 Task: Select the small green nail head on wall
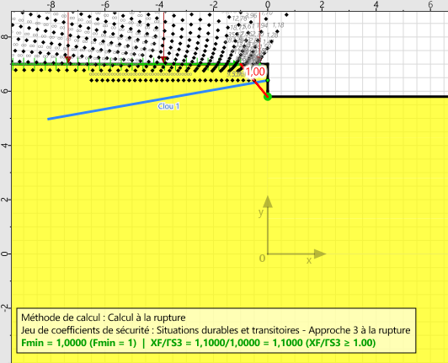click(x=268, y=81)
